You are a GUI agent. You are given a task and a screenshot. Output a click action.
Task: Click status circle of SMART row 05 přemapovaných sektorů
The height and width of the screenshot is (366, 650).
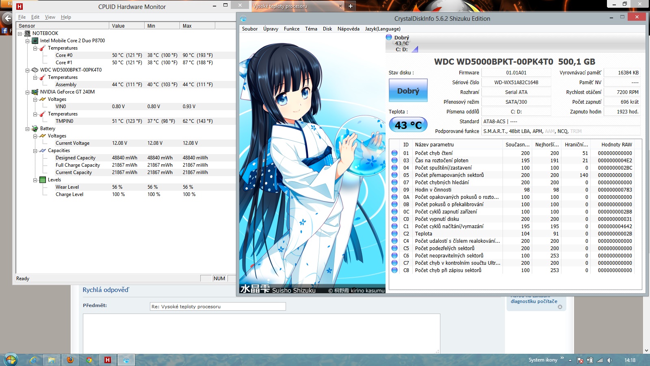(x=394, y=175)
